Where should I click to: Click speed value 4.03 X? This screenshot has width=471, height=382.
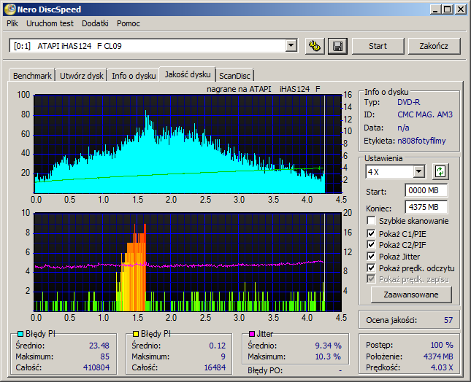tap(442, 367)
